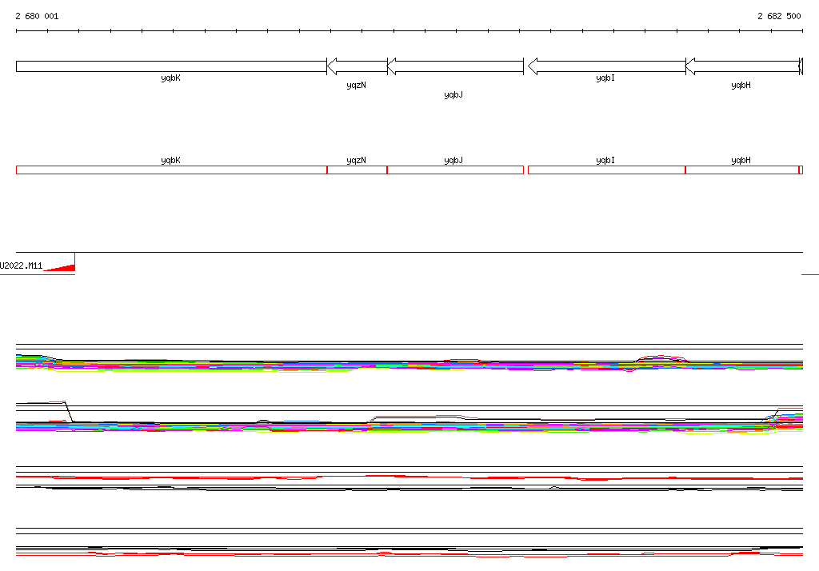Select the black yqbK gene bar

(171, 66)
